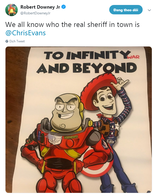Click the red WAR text on the poster
This screenshot has height=196, width=156.
[133, 57]
